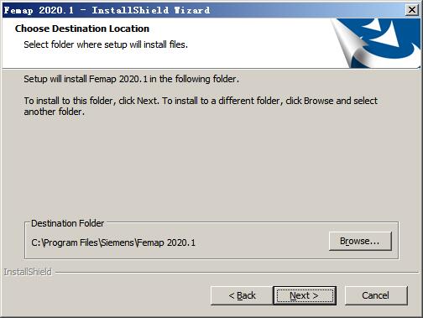
Task: Cancel the Femap setup wizard
Action: coord(376,295)
